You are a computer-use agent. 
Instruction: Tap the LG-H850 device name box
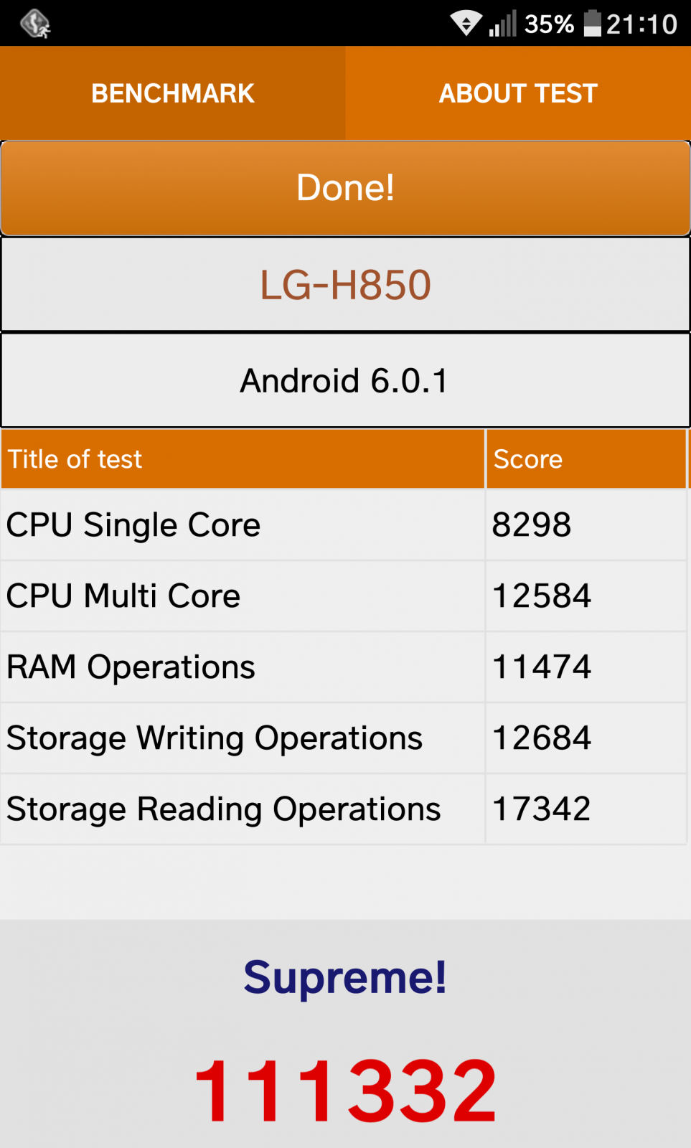pyautogui.click(x=345, y=285)
